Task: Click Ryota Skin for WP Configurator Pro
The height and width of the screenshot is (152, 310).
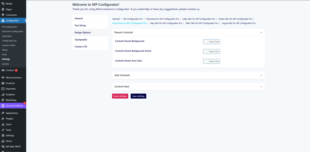Action: [x=130, y=23]
